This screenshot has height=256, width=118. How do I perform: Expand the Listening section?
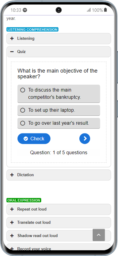click(x=59, y=39)
